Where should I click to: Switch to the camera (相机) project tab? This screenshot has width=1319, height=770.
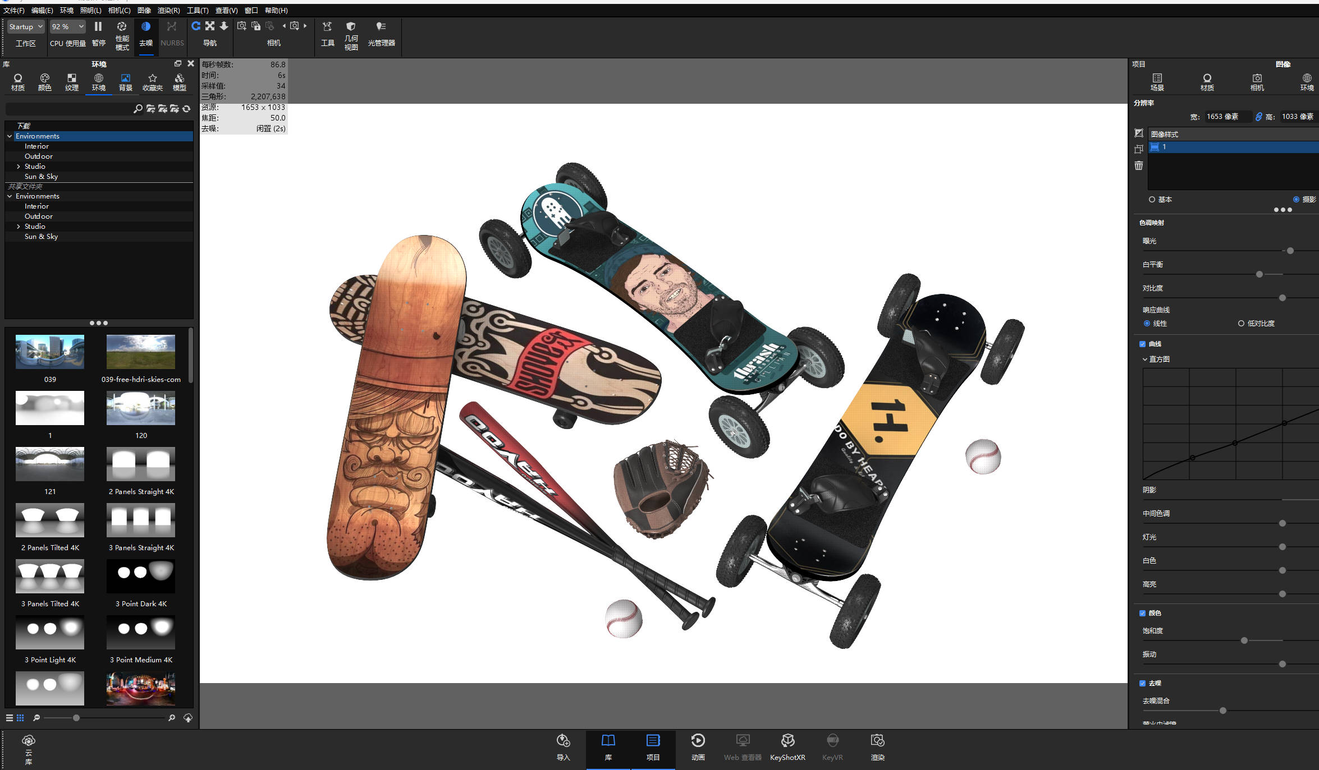coord(1257,82)
